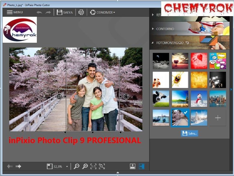The height and width of the screenshot is (176, 234).
Task: Save the image with SALVA
Action: pos(65,12)
